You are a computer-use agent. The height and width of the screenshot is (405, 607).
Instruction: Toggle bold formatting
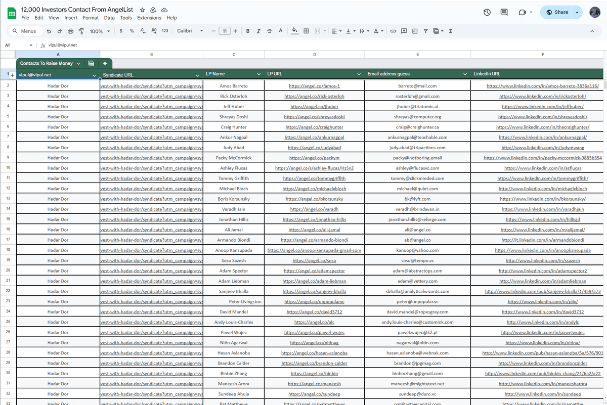click(248, 31)
